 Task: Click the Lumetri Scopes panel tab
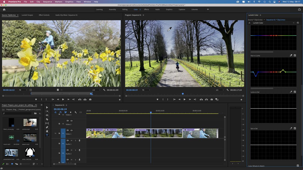27,15
